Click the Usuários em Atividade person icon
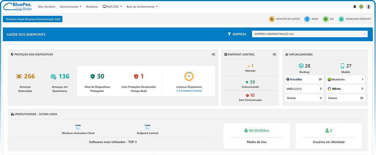This screenshot has width=376, height=155. pos(327,131)
